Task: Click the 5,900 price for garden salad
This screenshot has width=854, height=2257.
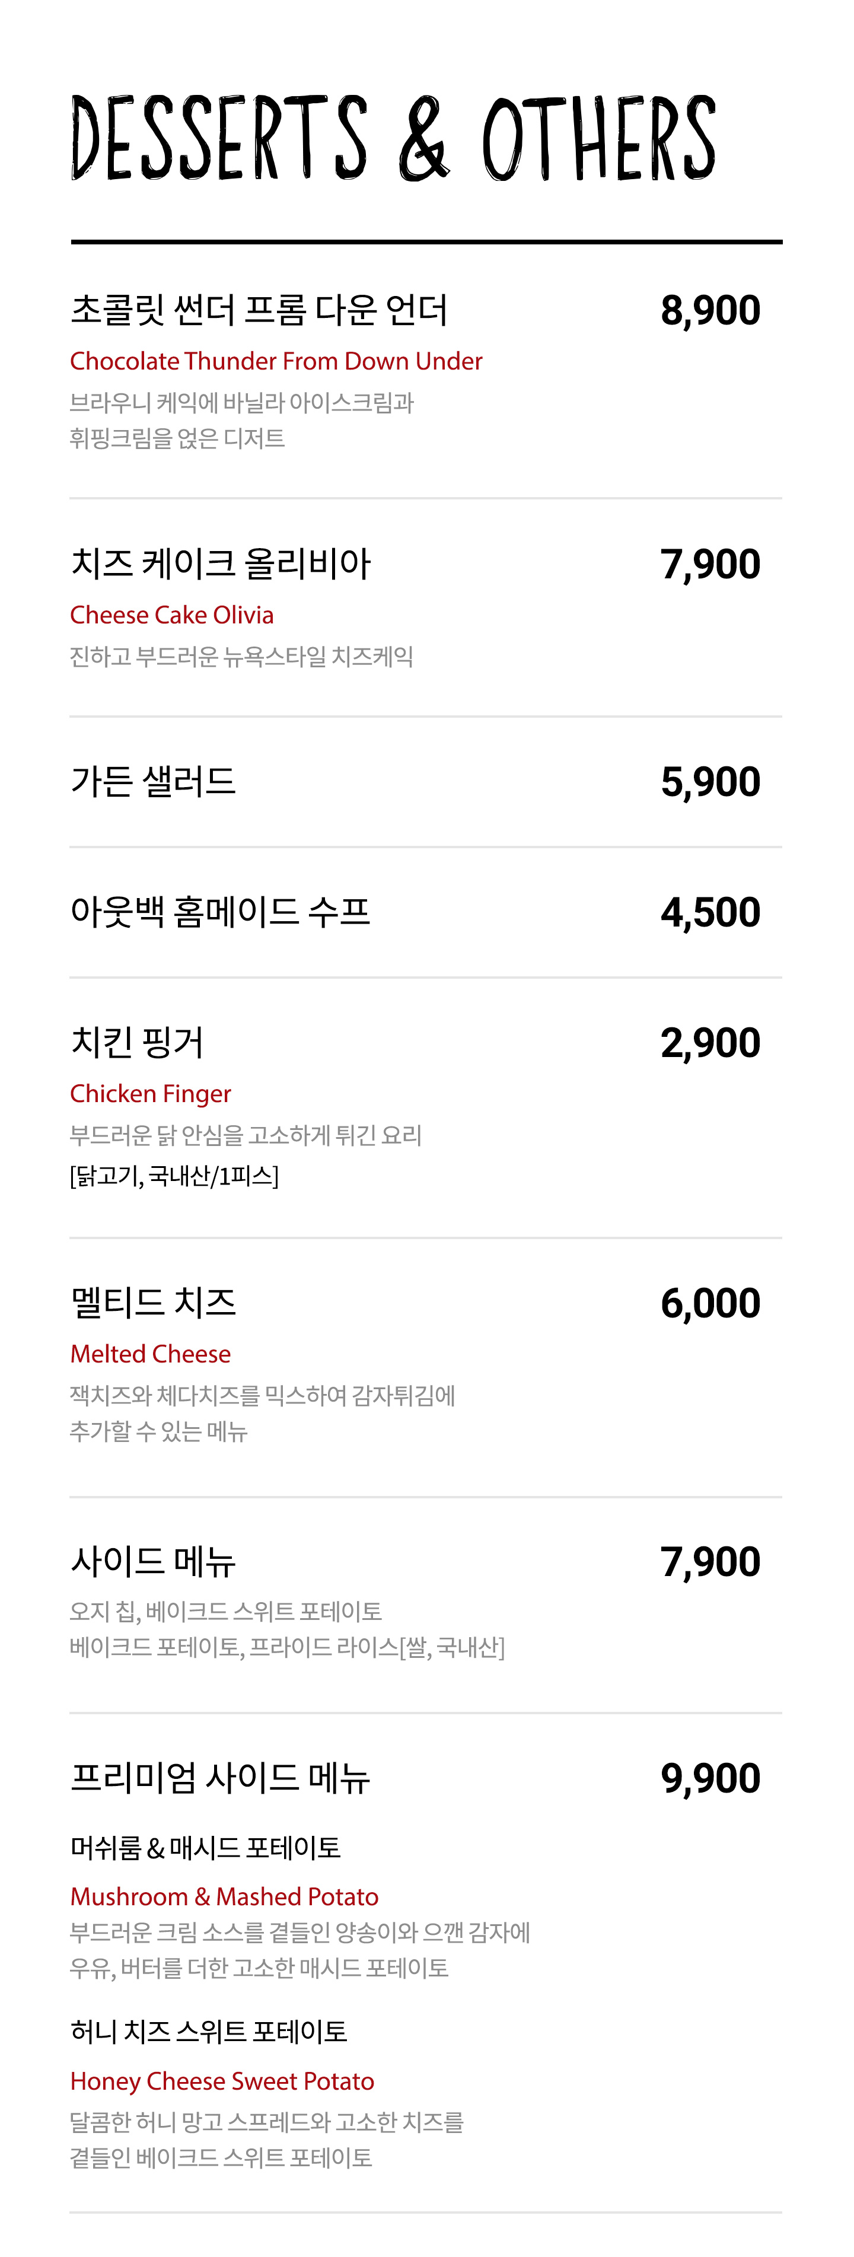Action: [x=710, y=782]
